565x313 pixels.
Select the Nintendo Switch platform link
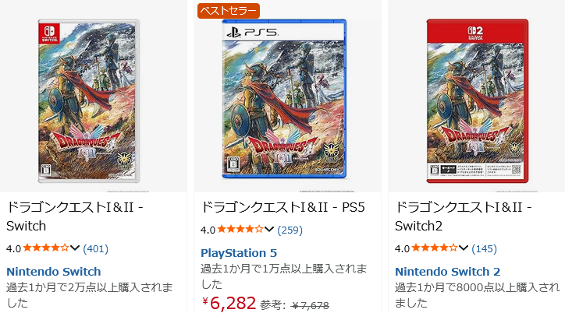tap(53, 272)
